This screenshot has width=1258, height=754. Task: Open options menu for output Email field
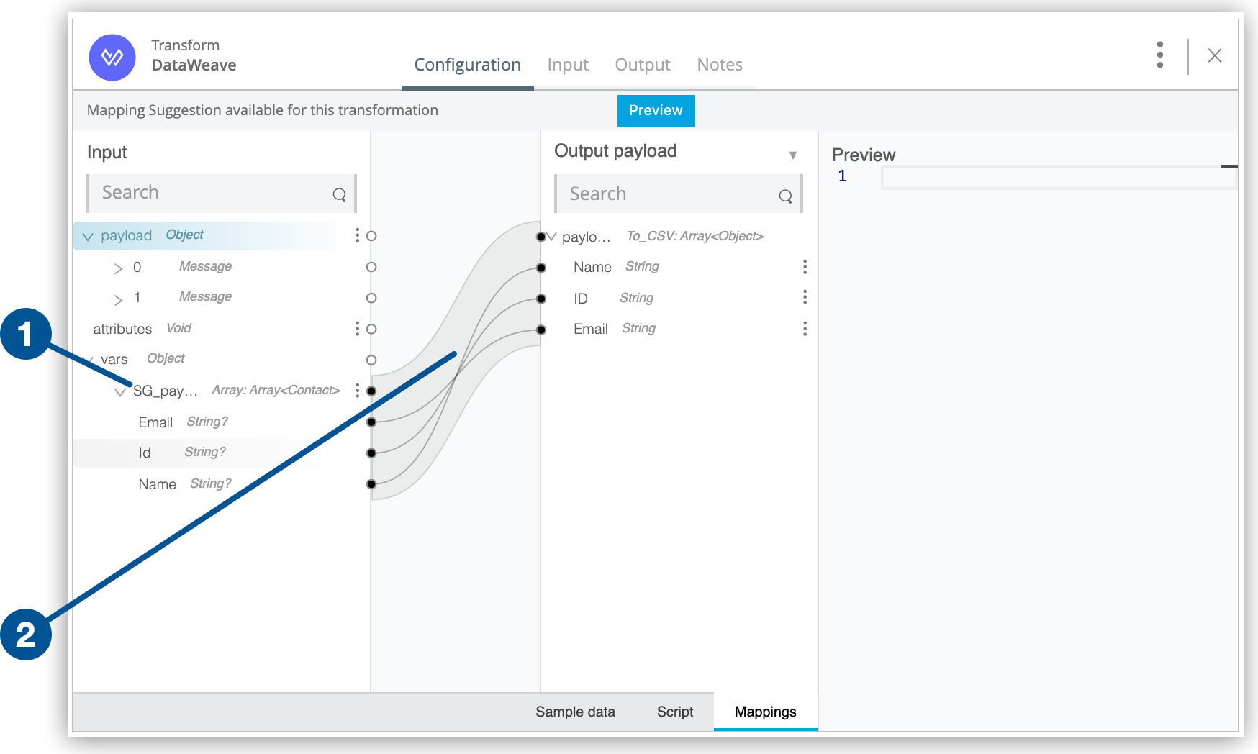click(805, 329)
